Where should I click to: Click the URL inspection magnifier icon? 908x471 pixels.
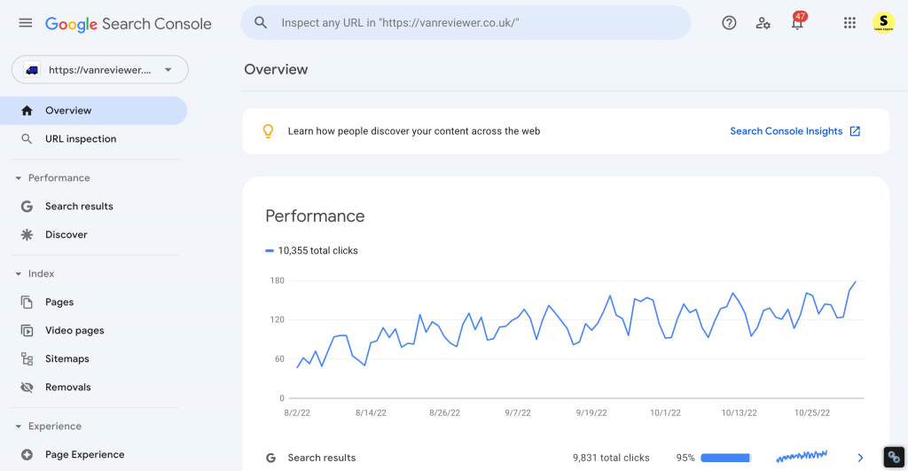pyautogui.click(x=27, y=139)
